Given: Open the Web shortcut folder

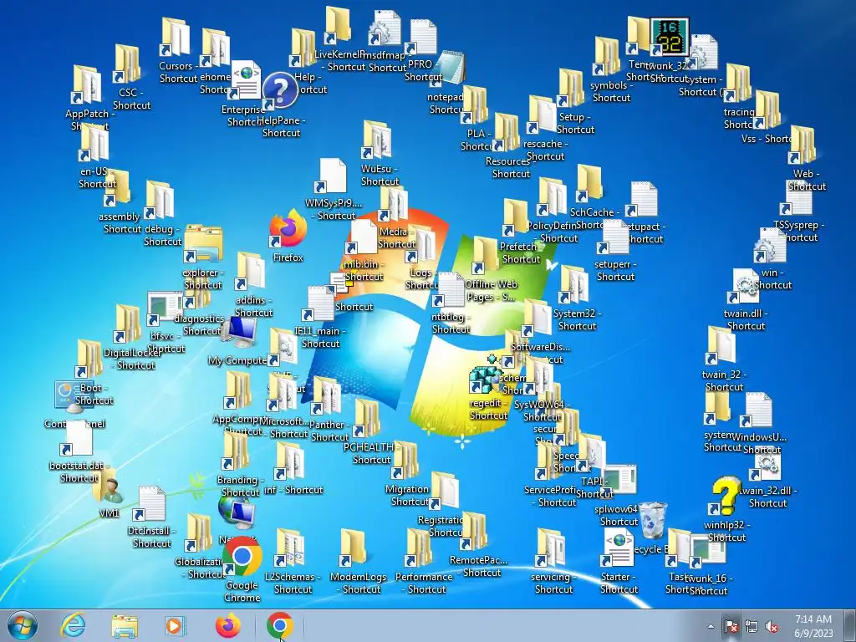Looking at the screenshot, I should (802, 145).
